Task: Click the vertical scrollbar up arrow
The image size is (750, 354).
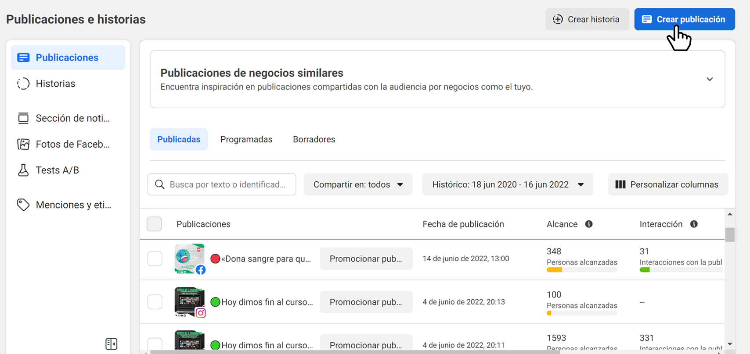Action: pos(730,214)
